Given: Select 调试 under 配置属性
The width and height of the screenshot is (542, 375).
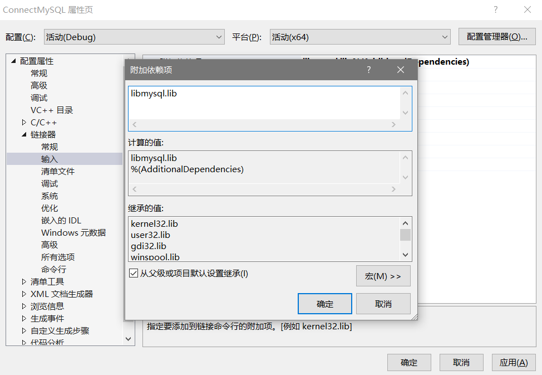Looking at the screenshot, I should (39, 98).
